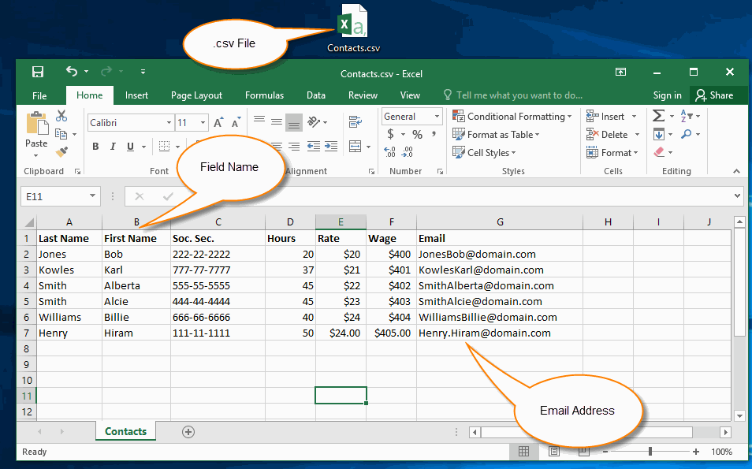Click the AutoSum sigma icon
The width and height of the screenshot is (752, 469).
[x=659, y=116]
